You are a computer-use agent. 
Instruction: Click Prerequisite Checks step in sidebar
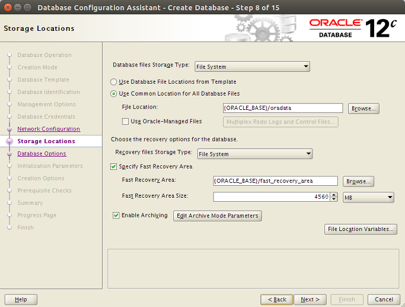point(44,191)
